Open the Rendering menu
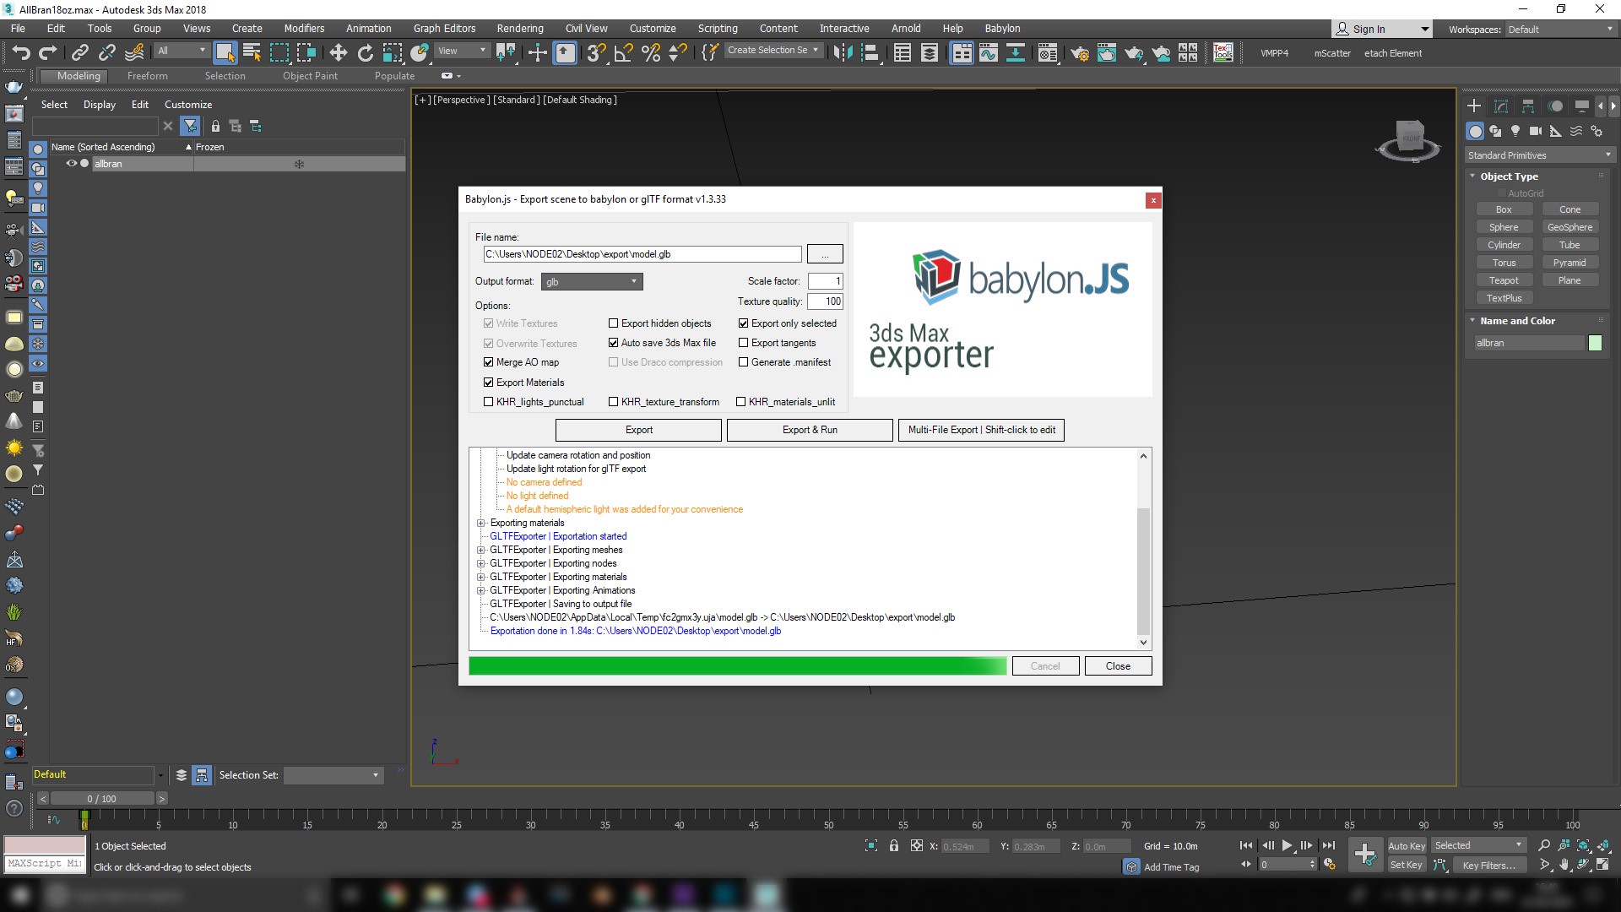 click(x=519, y=28)
